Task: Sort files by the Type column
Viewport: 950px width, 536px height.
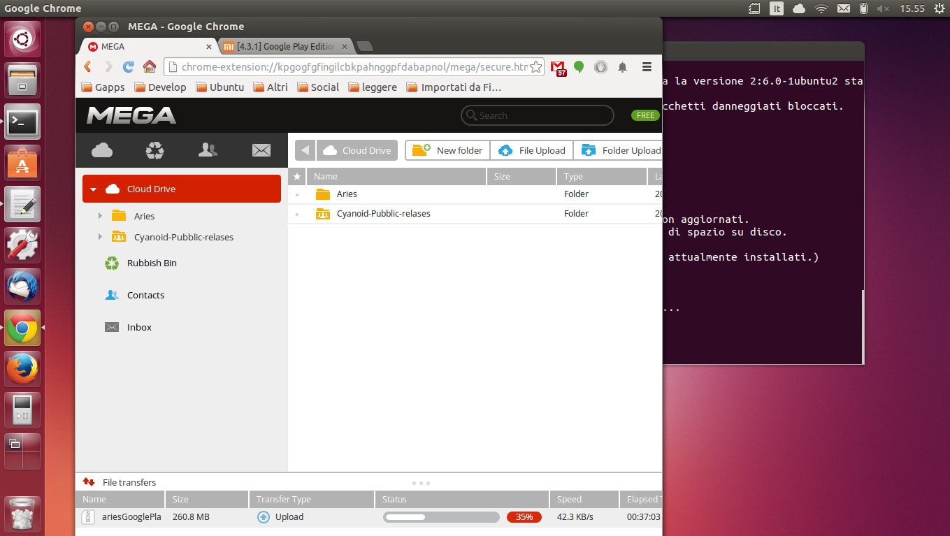Action: coord(601,176)
